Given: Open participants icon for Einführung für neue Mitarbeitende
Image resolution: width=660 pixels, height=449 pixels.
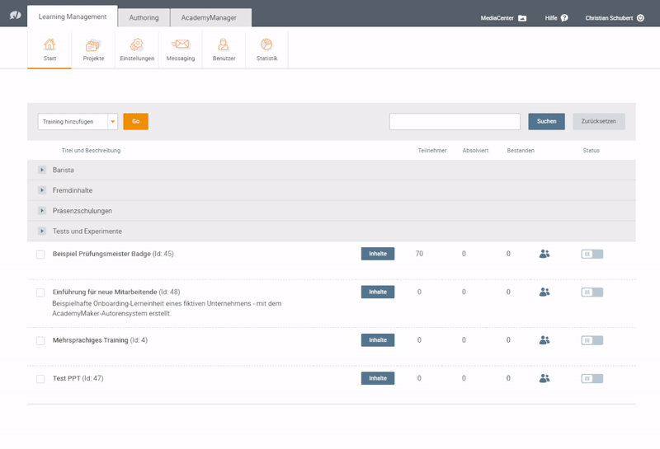Looking at the screenshot, I should (x=544, y=292).
